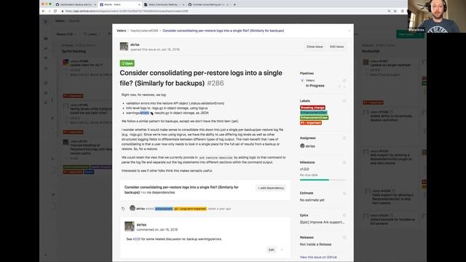466x262 pixels.
Task: Open the Repos filter dropdown on the board
Action: click(66, 34)
